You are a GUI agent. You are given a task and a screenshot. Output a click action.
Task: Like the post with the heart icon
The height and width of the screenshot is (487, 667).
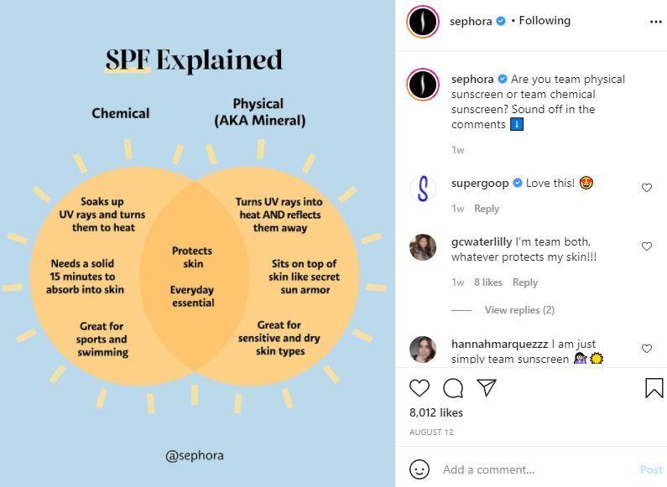[x=419, y=388]
